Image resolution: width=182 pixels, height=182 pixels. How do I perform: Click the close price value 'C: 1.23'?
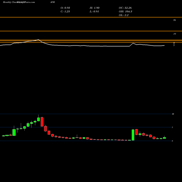click(65, 11)
